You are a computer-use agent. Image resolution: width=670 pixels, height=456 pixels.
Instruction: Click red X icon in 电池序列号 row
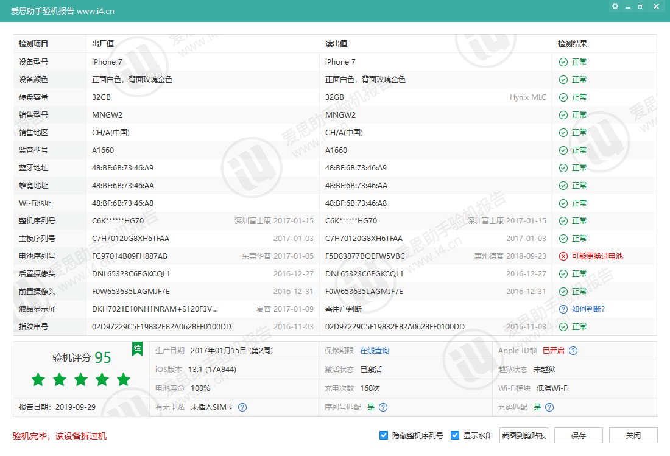point(563,256)
